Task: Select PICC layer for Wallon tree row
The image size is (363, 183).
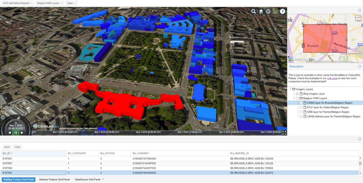Action: pos(325,107)
